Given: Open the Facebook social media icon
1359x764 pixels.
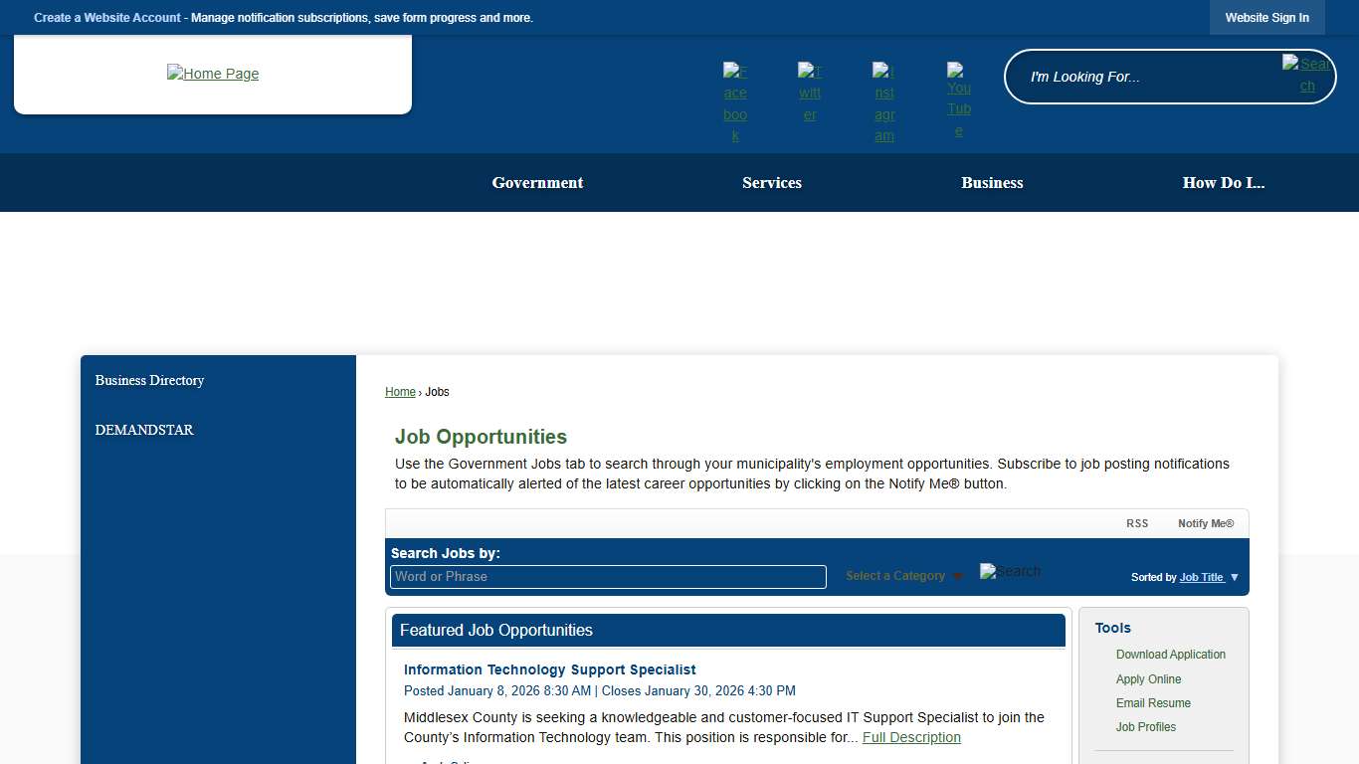Looking at the screenshot, I should [x=735, y=98].
